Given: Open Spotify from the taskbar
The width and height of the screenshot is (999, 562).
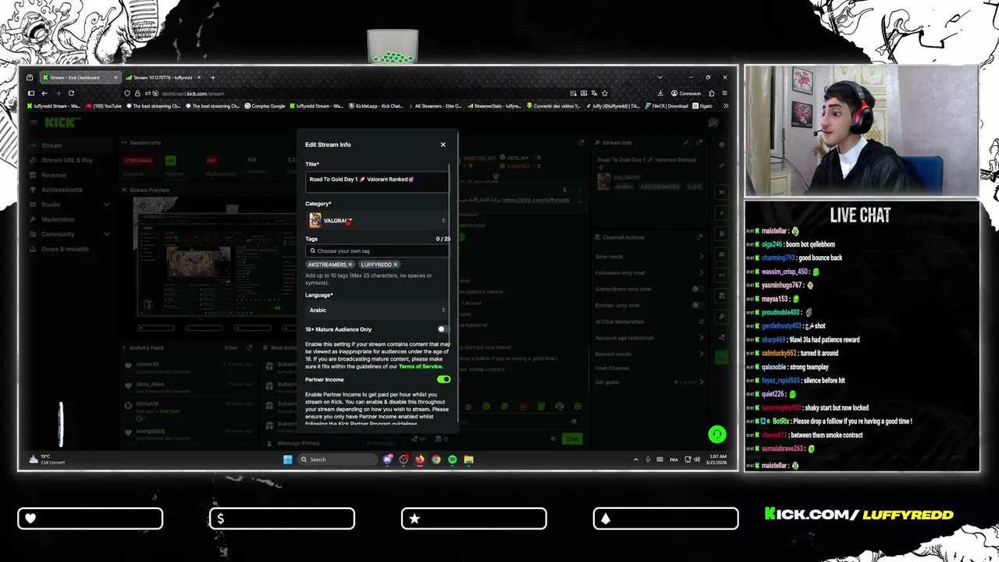Looking at the screenshot, I should coord(453,459).
